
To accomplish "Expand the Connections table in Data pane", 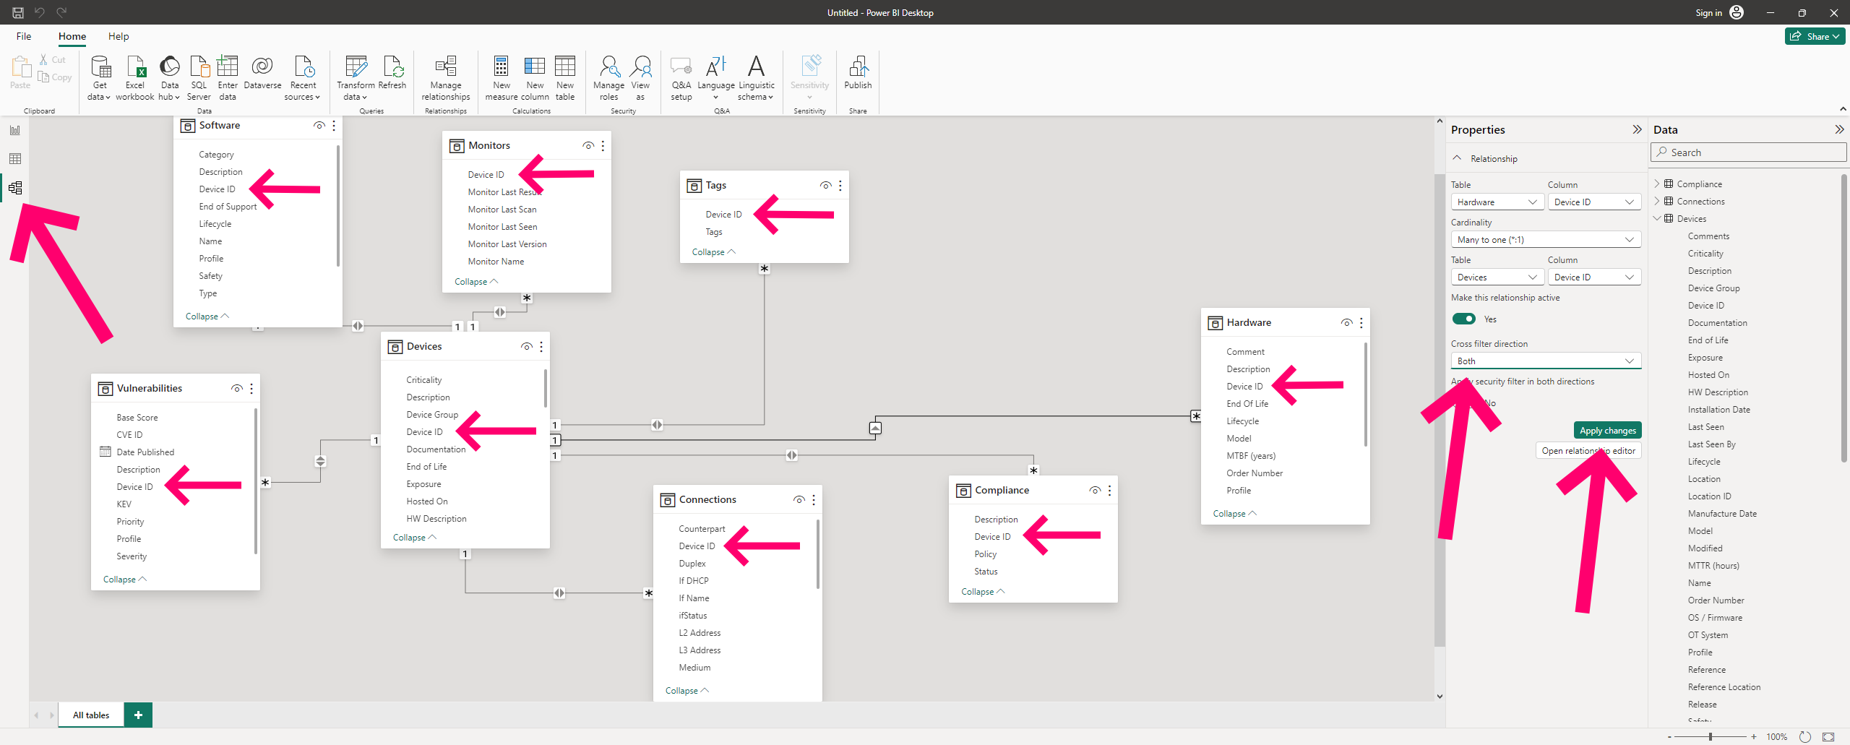I will point(1658,201).
